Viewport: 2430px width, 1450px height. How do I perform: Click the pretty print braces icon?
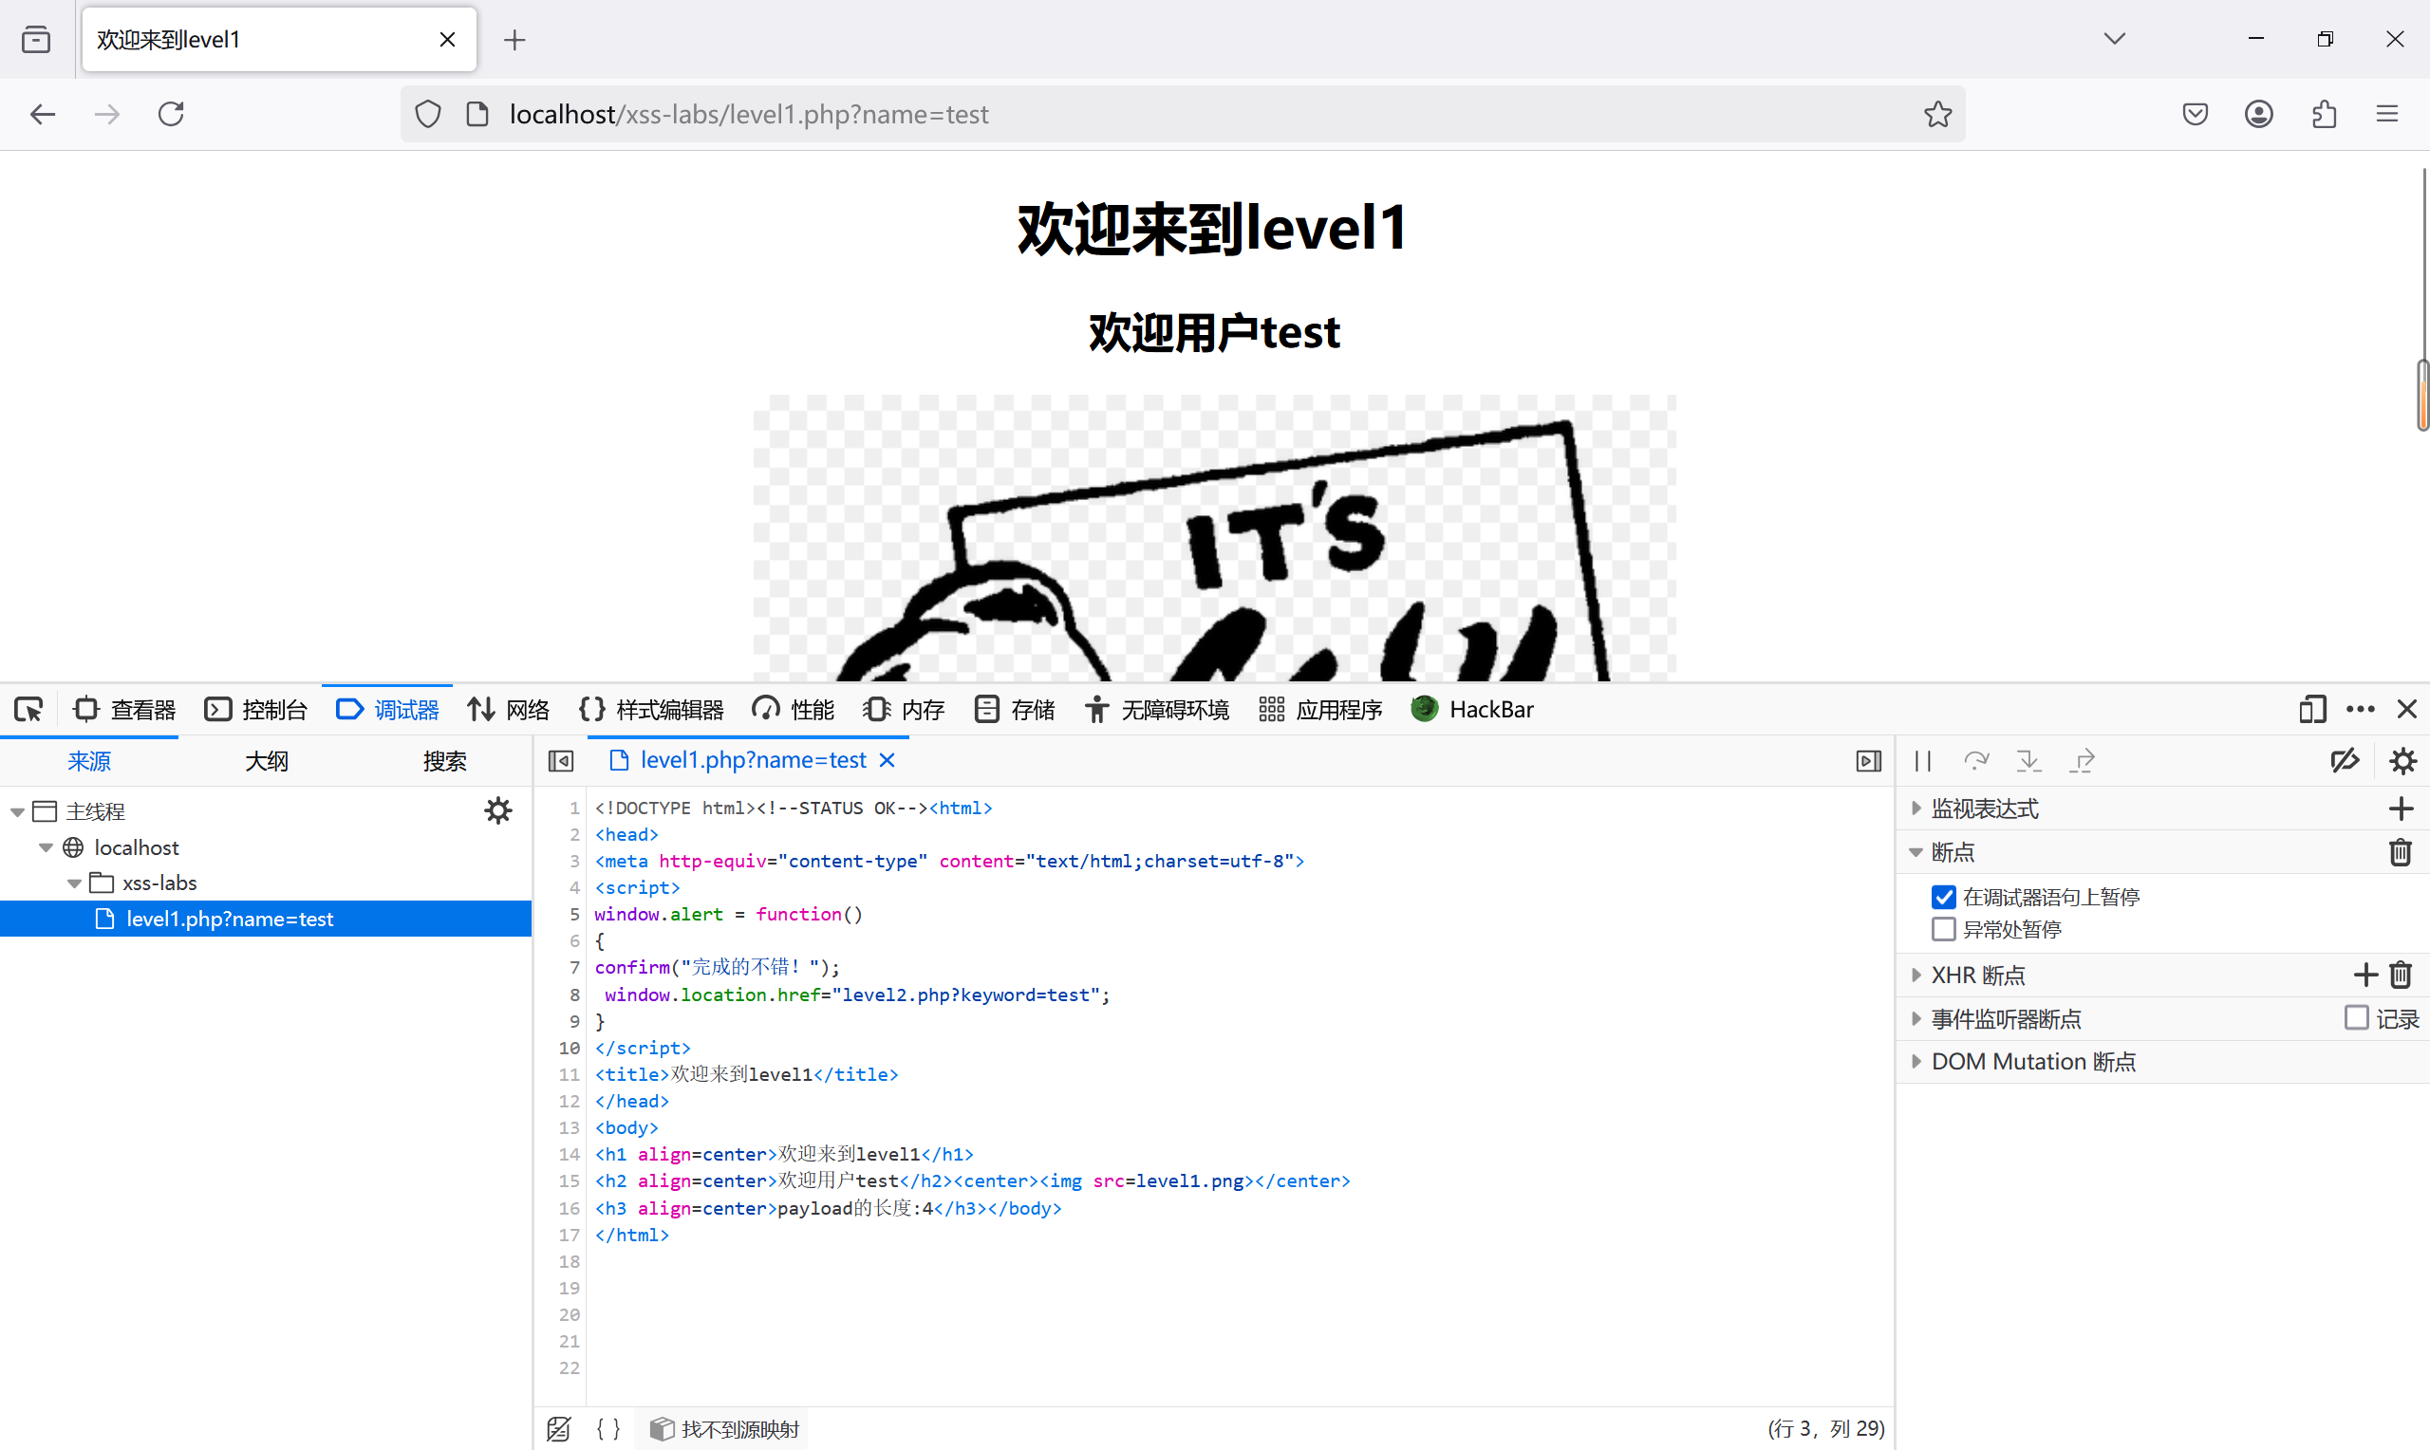coord(607,1427)
